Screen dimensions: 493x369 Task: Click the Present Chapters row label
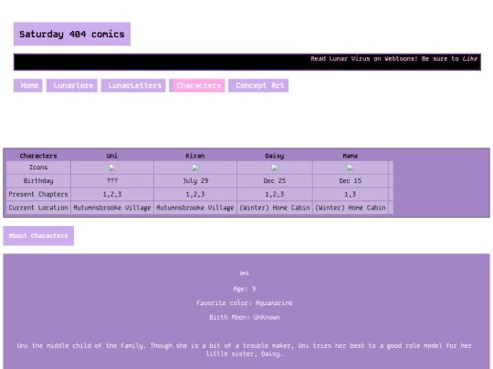pyautogui.click(x=38, y=194)
